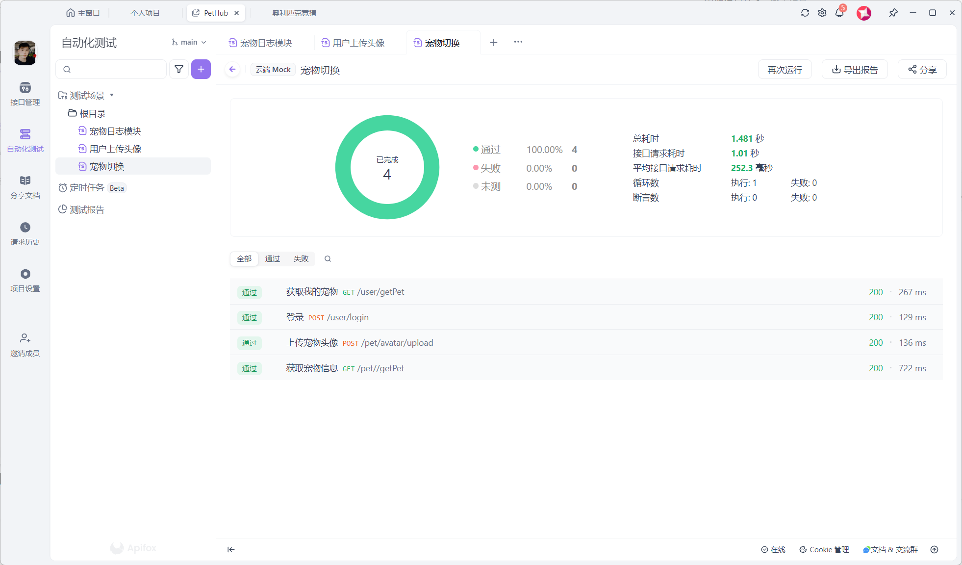Click the purple plus add button

[x=201, y=69]
